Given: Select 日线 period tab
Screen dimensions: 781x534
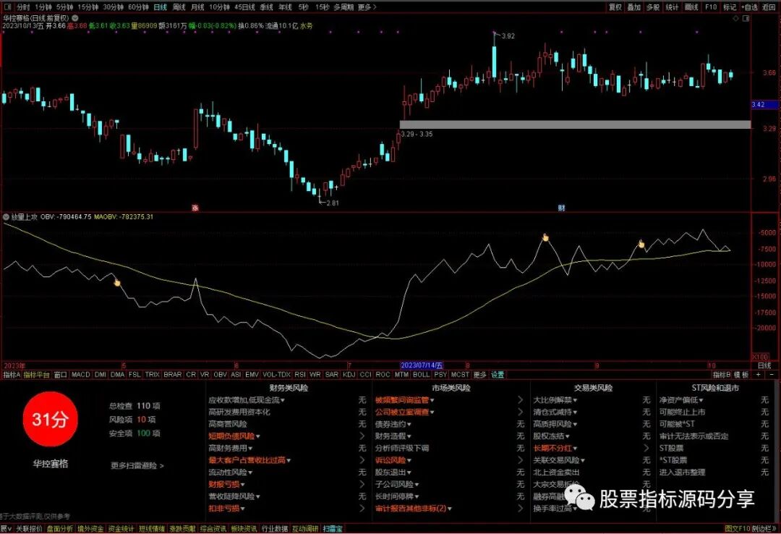Looking at the screenshot, I should pos(161,7).
